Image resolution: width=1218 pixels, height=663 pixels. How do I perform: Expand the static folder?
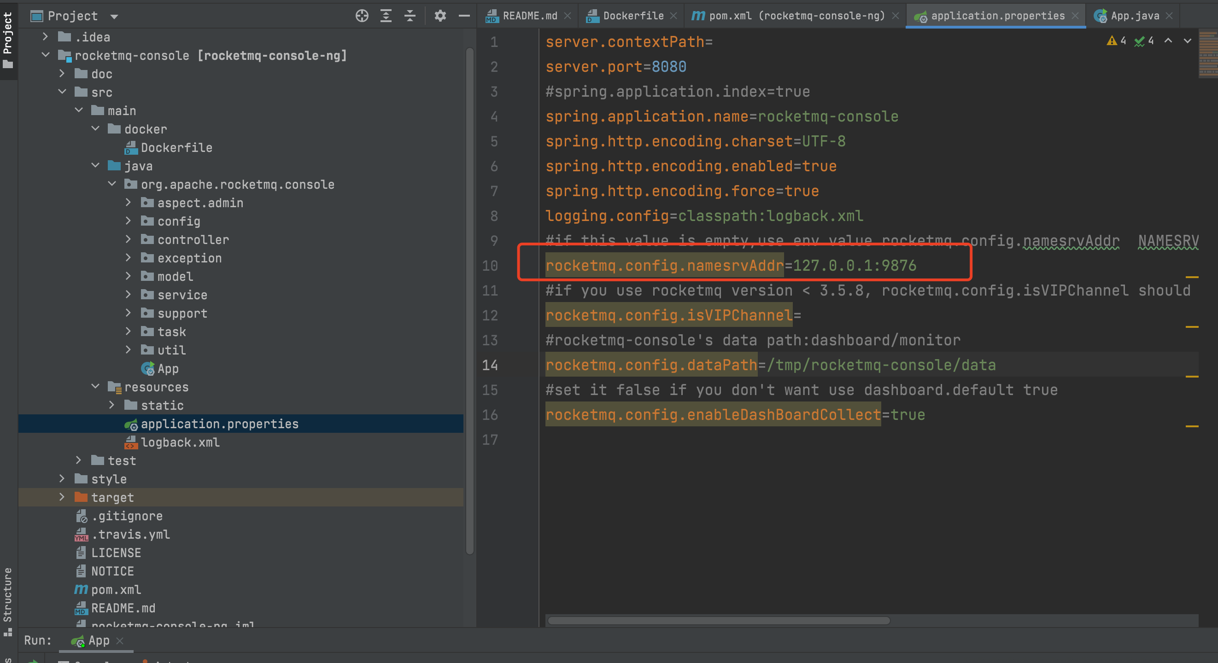coord(111,405)
